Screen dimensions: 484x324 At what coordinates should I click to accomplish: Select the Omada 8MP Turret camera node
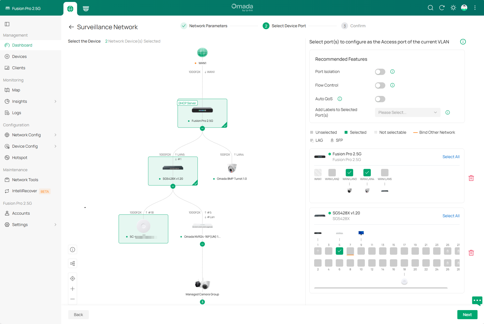[x=232, y=168]
